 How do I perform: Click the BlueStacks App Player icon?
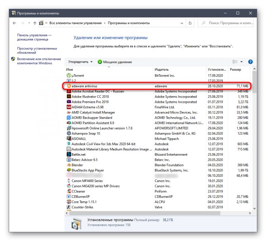(x=69, y=170)
